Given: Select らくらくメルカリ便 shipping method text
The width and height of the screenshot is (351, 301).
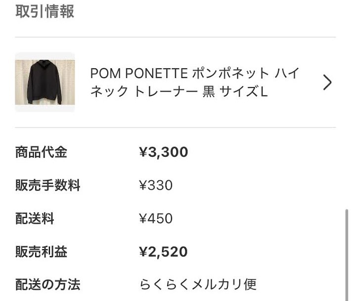Looking at the screenshot, I should point(198,285).
